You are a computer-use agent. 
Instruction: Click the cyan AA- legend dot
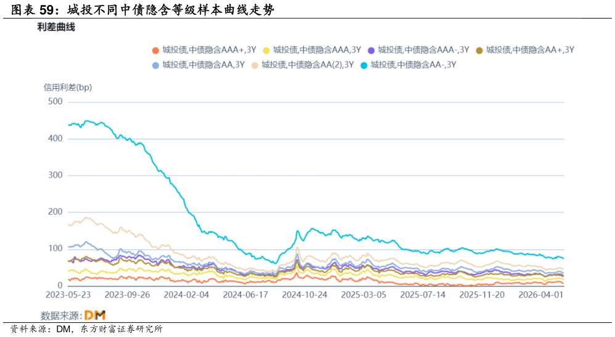[364, 65]
